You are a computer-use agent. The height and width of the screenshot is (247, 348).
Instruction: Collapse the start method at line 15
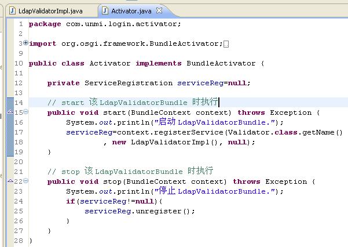(x=25, y=112)
